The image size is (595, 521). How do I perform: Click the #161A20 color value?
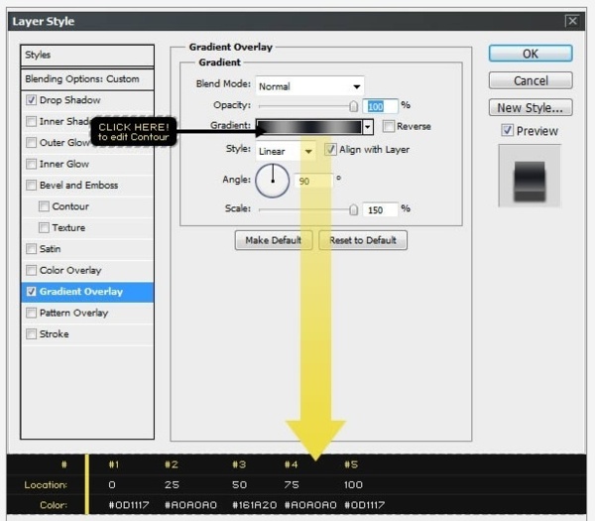(255, 505)
